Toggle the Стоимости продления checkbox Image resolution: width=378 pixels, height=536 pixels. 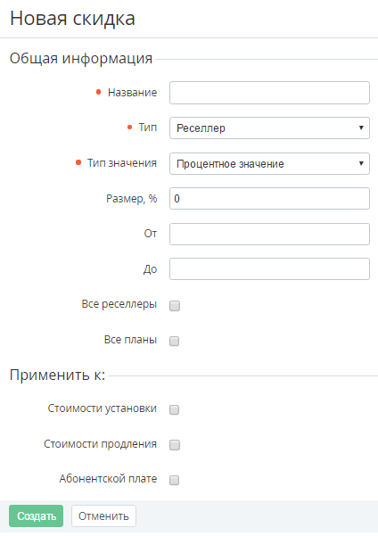point(175,445)
